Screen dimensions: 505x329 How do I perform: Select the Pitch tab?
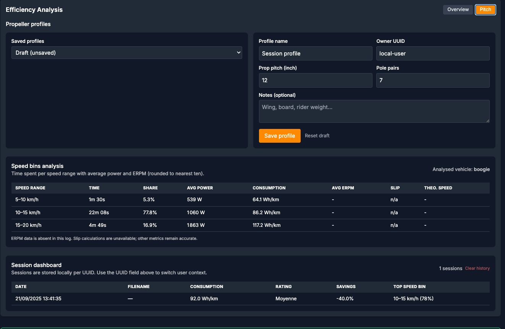point(485,10)
